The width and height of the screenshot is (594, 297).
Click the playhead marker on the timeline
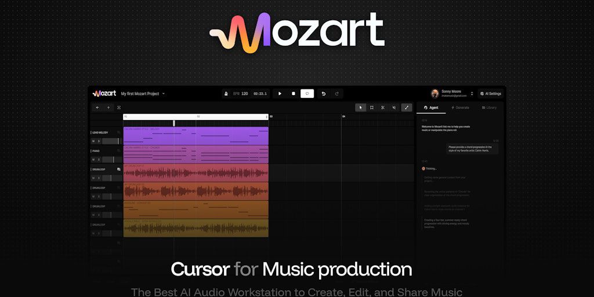(174, 123)
